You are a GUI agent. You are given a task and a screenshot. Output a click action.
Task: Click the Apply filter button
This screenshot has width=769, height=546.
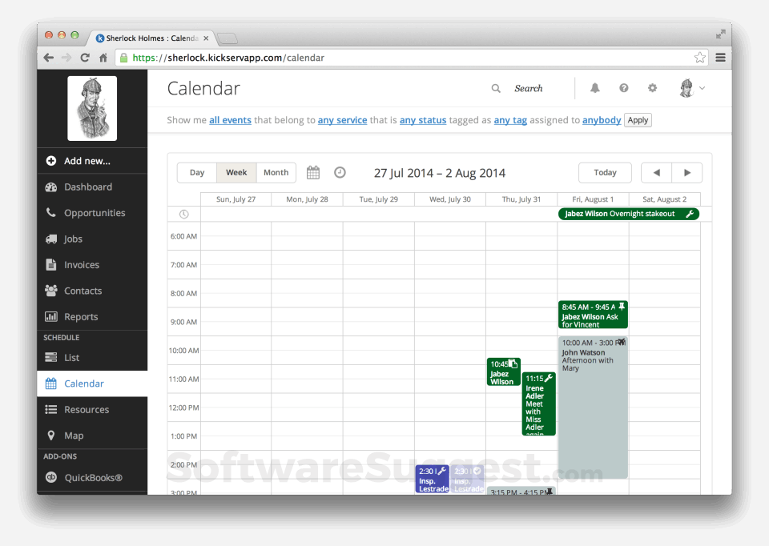(638, 120)
